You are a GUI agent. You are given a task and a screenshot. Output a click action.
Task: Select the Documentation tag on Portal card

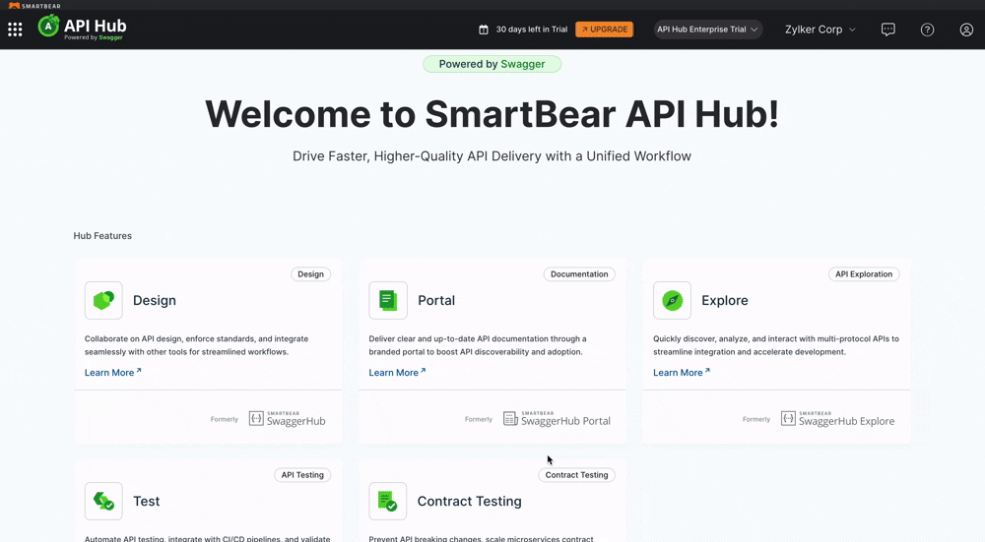coord(579,274)
